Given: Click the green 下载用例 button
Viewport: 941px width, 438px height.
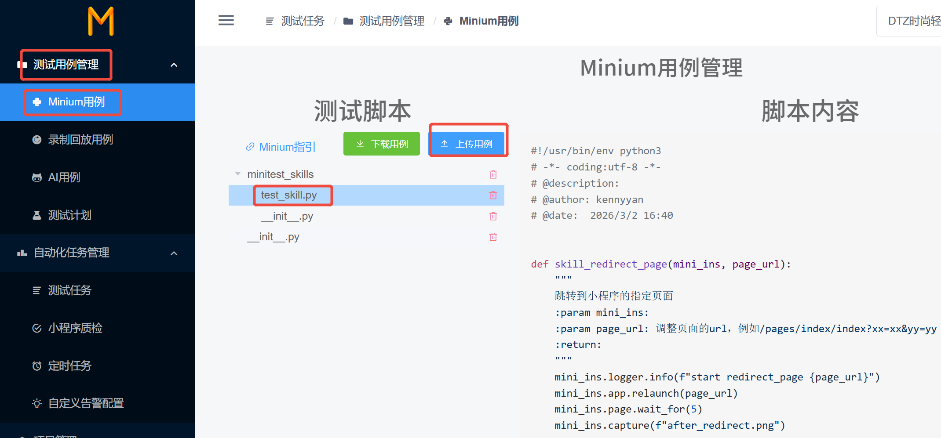Looking at the screenshot, I should pyautogui.click(x=382, y=144).
